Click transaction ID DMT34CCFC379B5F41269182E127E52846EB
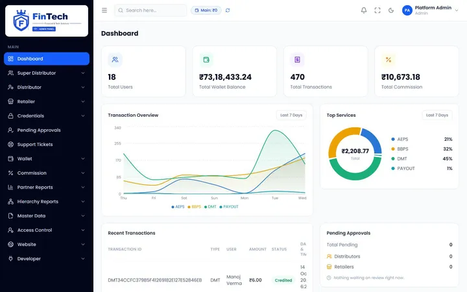 (155, 280)
